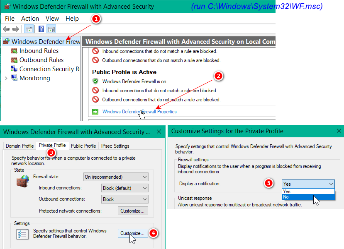Click Customize for Protected network connections
Image resolution: width=344 pixels, height=249 pixels.
click(x=133, y=211)
